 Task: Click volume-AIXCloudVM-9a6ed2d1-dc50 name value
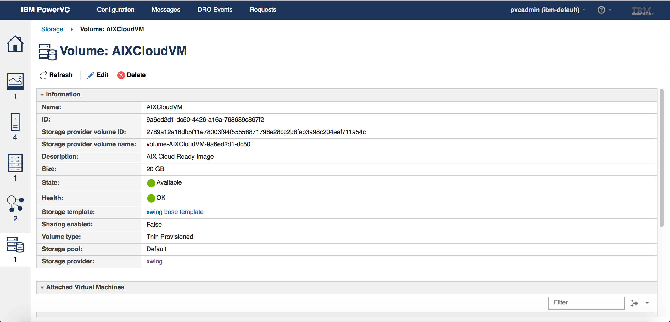pyautogui.click(x=198, y=144)
